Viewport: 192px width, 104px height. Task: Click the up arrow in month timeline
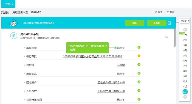pyautogui.click(x=185, y=30)
